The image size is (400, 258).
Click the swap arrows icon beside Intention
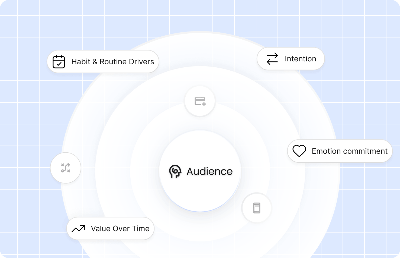click(x=272, y=59)
